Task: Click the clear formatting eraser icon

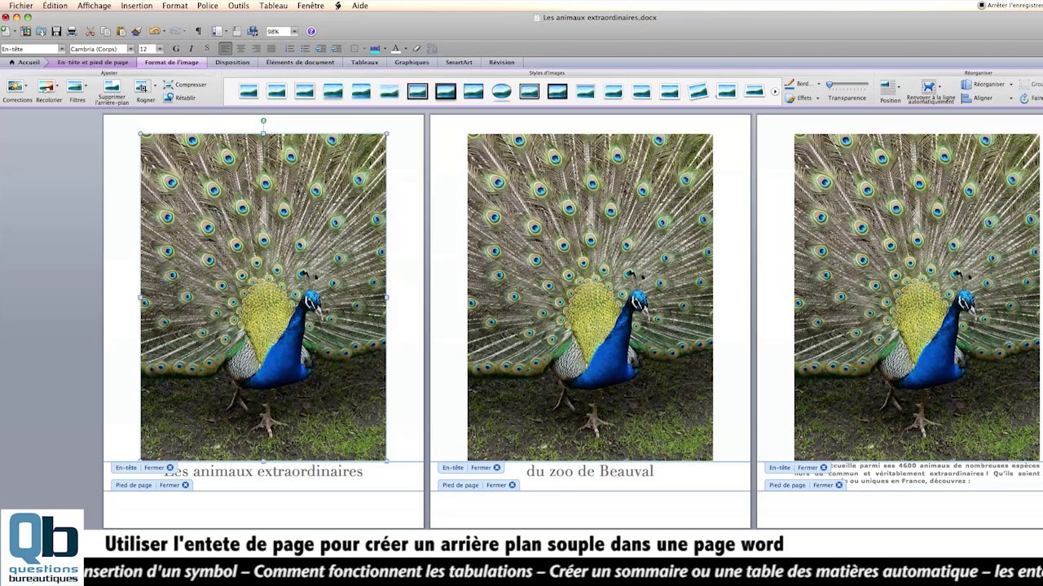Action: (x=416, y=49)
